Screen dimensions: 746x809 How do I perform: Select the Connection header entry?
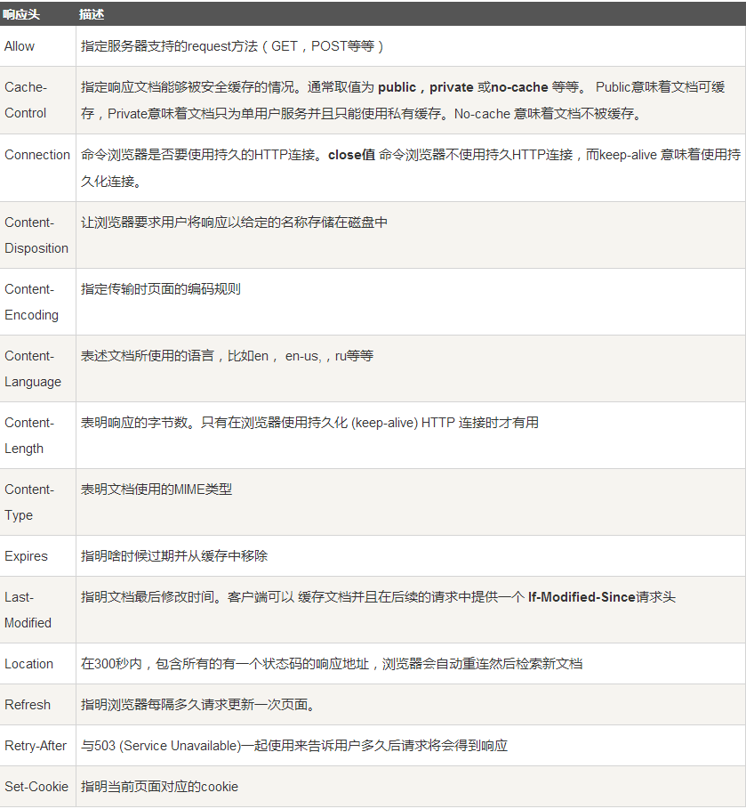coord(37,154)
